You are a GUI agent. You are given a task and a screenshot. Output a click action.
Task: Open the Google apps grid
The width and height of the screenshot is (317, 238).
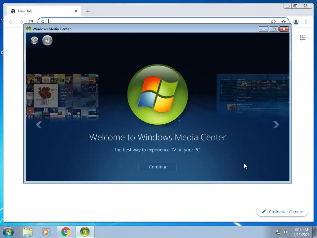[302, 38]
